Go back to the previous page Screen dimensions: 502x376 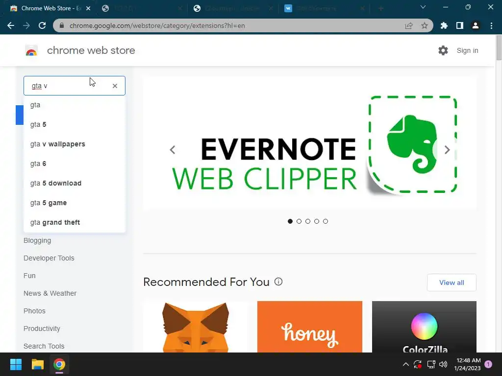click(x=11, y=25)
